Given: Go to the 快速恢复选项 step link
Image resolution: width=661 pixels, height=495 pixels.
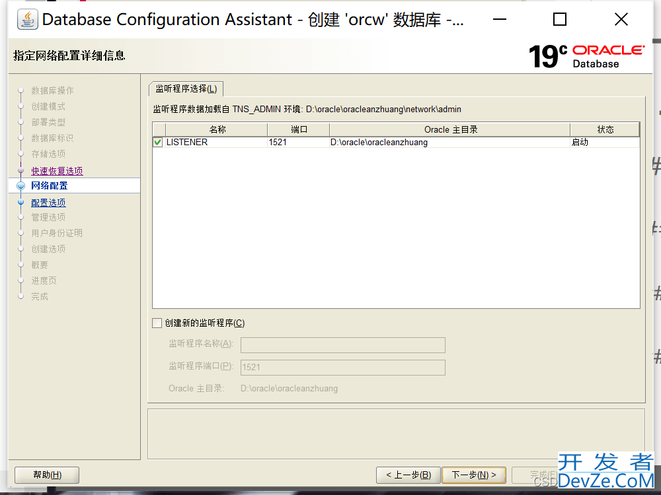Looking at the screenshot, I should click(57, 171).
